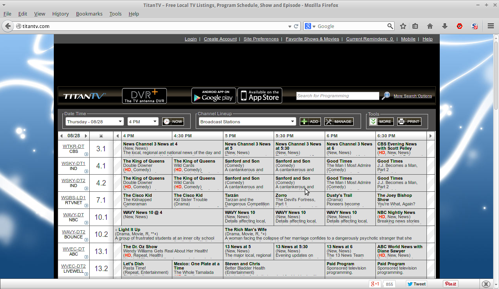Reload the page with refresh icon

tap(296, 26)
